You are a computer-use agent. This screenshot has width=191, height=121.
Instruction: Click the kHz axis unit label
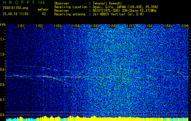pyautogui.click(x=3, y=25)
